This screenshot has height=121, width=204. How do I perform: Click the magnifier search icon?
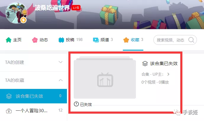tap(191, 40)
